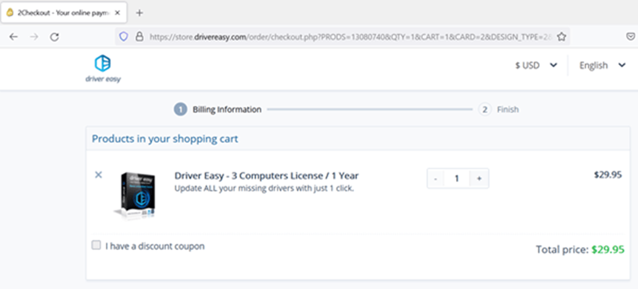
Task: Click the shield tracking protection icon
Action: pyautogui.click(x=123, y=37)
